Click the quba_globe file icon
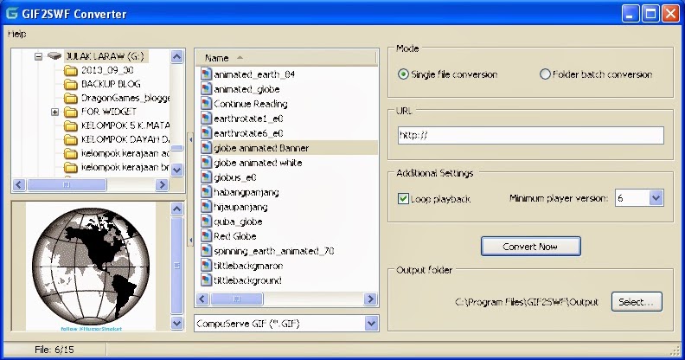The image size is (685, 360). pyautogui.click(x=206, y=221)
